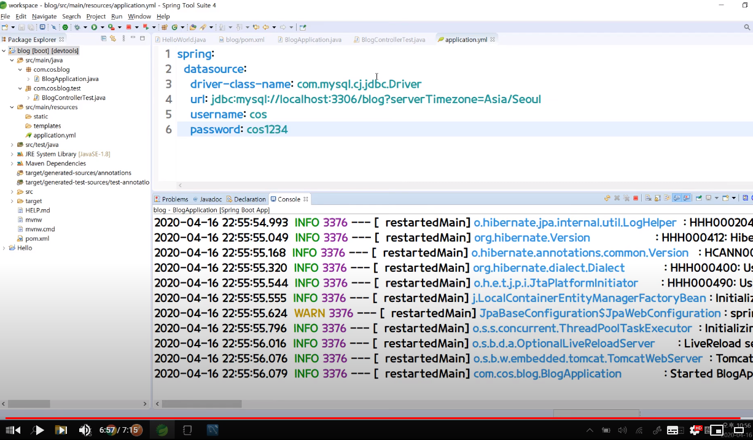The height and width of the screenshot is (440, 753).
Task: Switch to blog/pom.xml editor tab
Action: coord(241,39)
